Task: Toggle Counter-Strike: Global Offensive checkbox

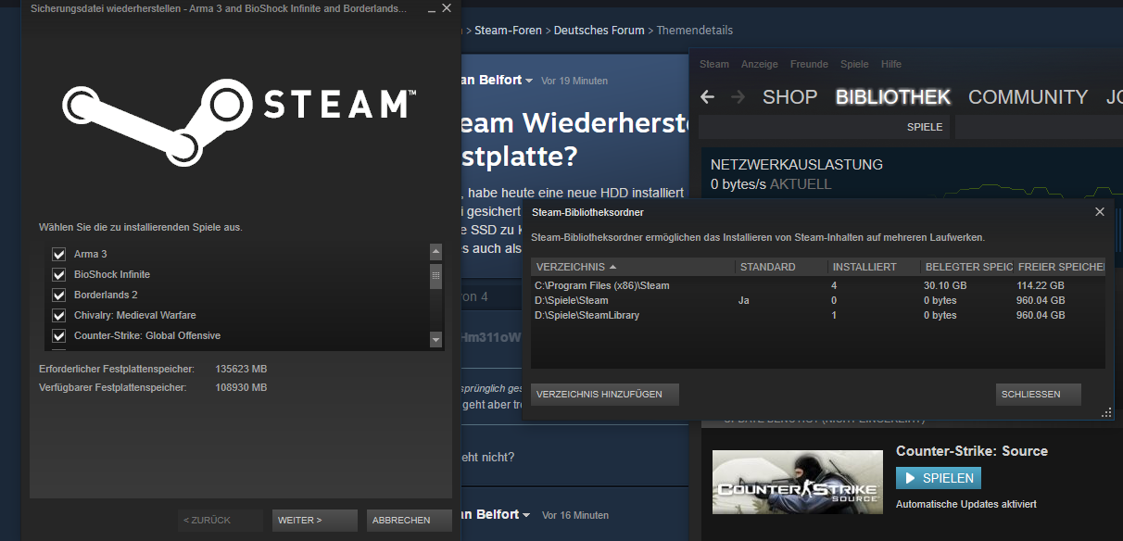Action: [59, 335]
